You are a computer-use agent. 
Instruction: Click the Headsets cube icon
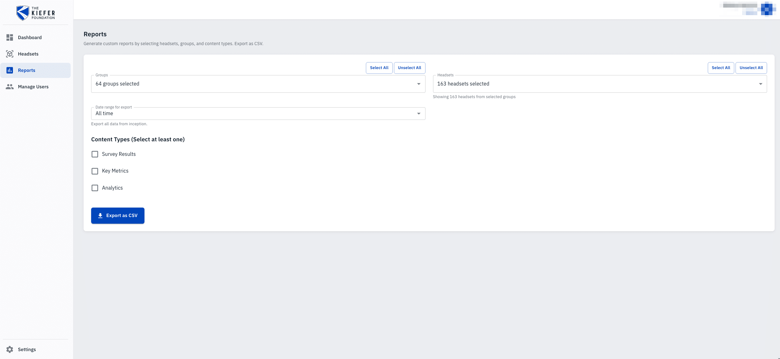pyautogui.click(x=10, y=54)
